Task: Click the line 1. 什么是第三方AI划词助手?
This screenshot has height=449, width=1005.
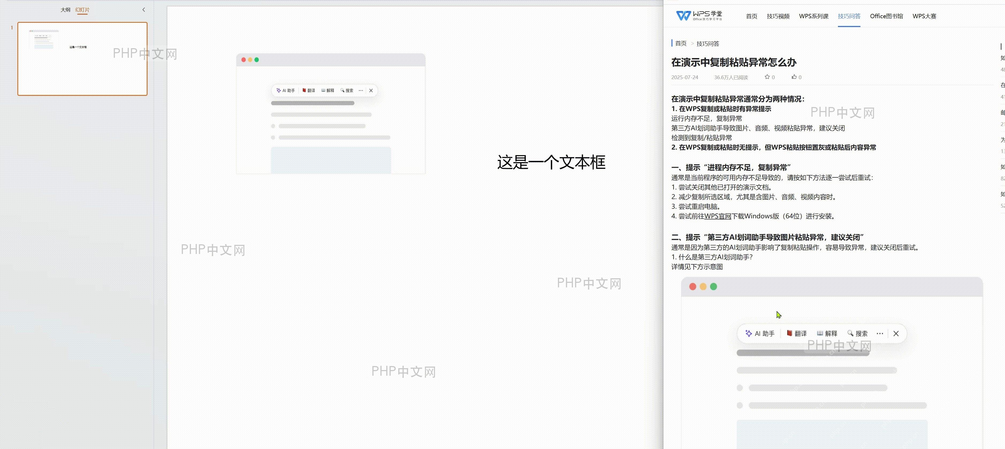Action: click(x=712, y=257)
